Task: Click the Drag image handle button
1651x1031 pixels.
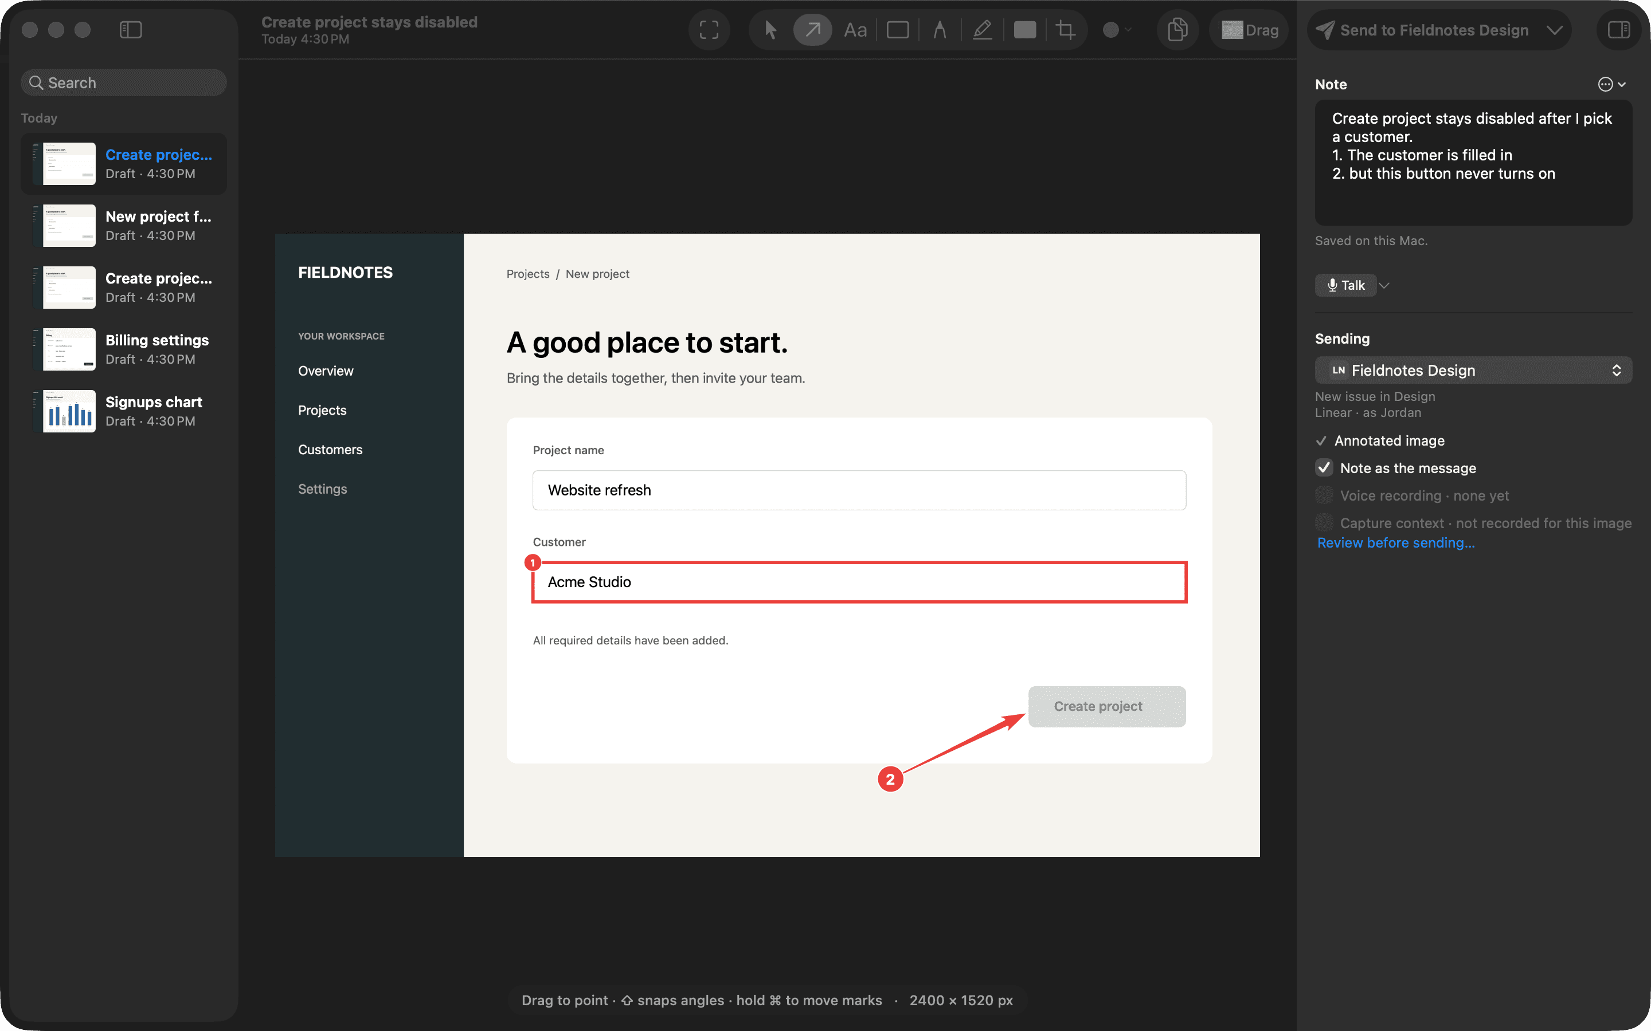Action: (1249, 30)
